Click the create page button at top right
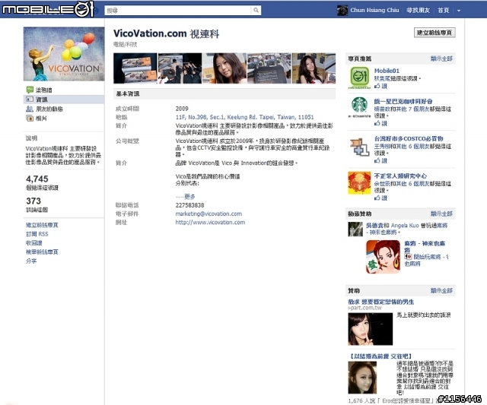The width and height of the screenshot is (487, 405). 434,33
